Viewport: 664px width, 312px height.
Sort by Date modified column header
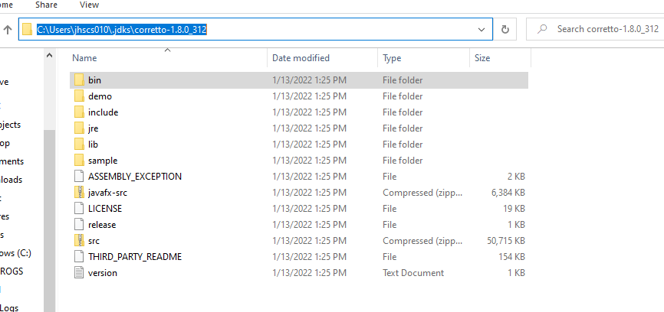(301, 58)
